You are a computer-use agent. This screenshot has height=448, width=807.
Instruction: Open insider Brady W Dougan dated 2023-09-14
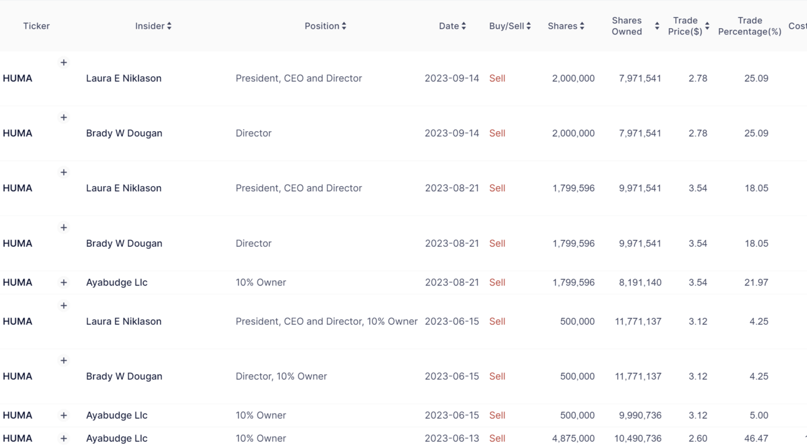click(124, 133)
